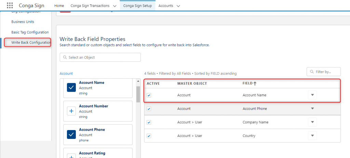Click the scroll up arrow of field list
This screenshot has height=158, width=350.
coord(138,81)
